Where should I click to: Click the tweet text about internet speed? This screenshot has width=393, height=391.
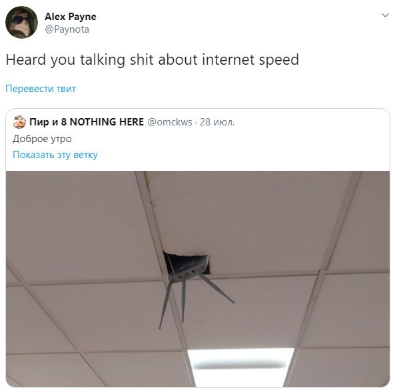click(x=153, y=60)
